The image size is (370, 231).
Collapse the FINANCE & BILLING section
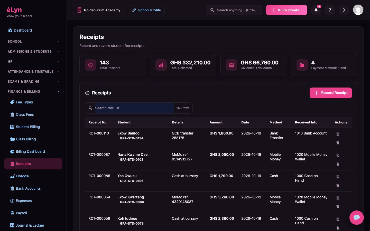[33, 92]
